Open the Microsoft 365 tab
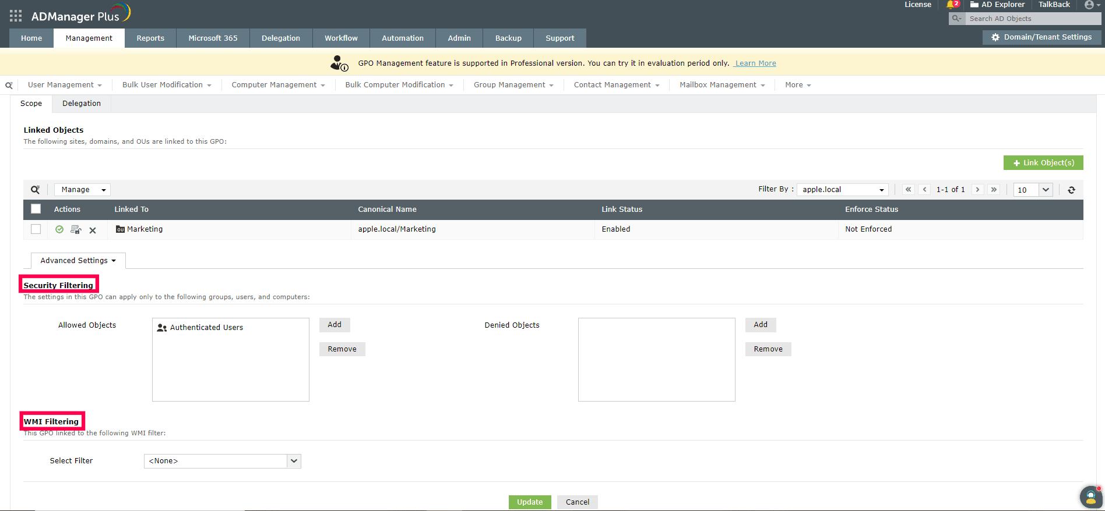Image resolution: width=1105 pixels, height=511 pixels. tap(213, 38)
